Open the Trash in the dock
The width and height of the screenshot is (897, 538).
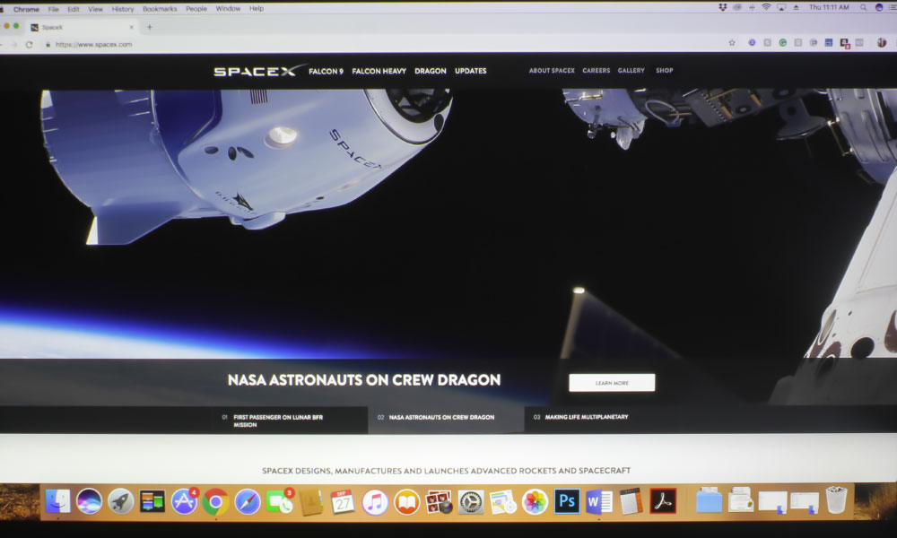tap(836, 500)
